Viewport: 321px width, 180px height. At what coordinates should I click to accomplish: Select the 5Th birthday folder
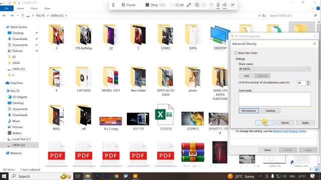84,36
